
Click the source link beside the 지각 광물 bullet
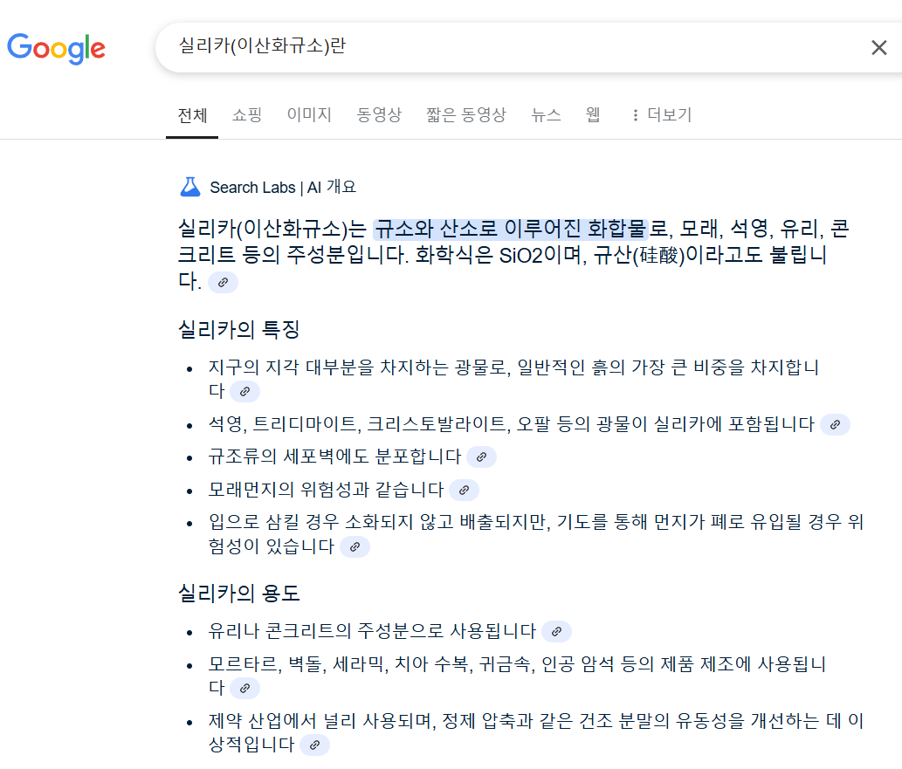point(244,391)
